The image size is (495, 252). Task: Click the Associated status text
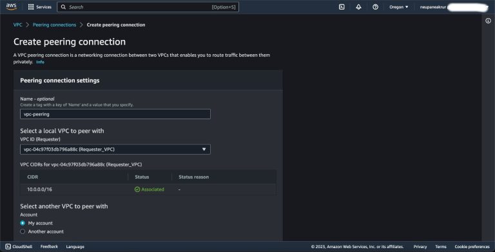pos(153,189)
